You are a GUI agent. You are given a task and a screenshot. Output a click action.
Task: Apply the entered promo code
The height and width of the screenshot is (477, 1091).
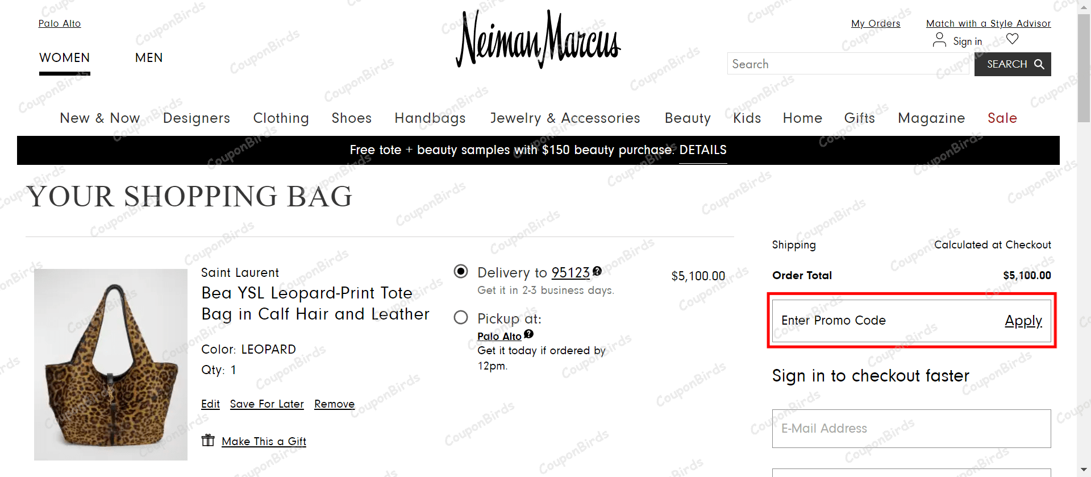(x=1023, y=320)
